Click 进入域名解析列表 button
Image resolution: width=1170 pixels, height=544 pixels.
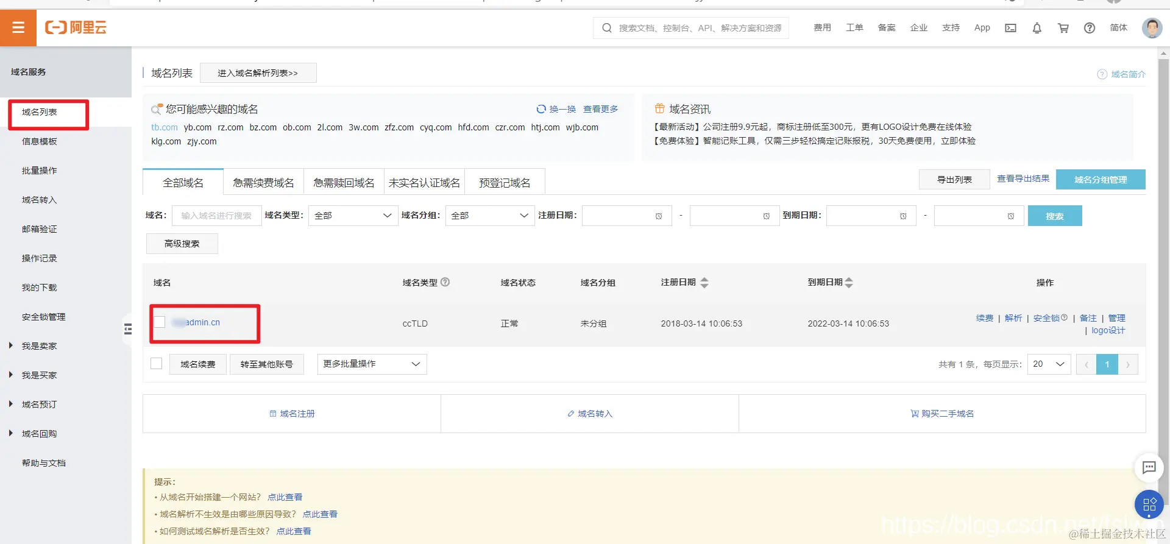258,73
